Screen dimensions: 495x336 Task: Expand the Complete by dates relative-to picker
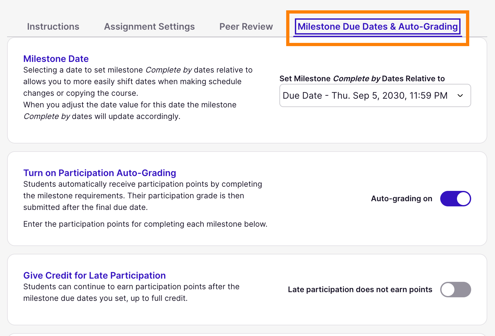[375, 95]
